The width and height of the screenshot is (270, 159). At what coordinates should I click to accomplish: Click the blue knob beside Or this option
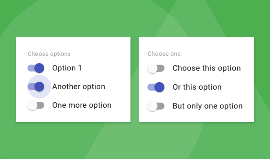(x=159, y=87)
